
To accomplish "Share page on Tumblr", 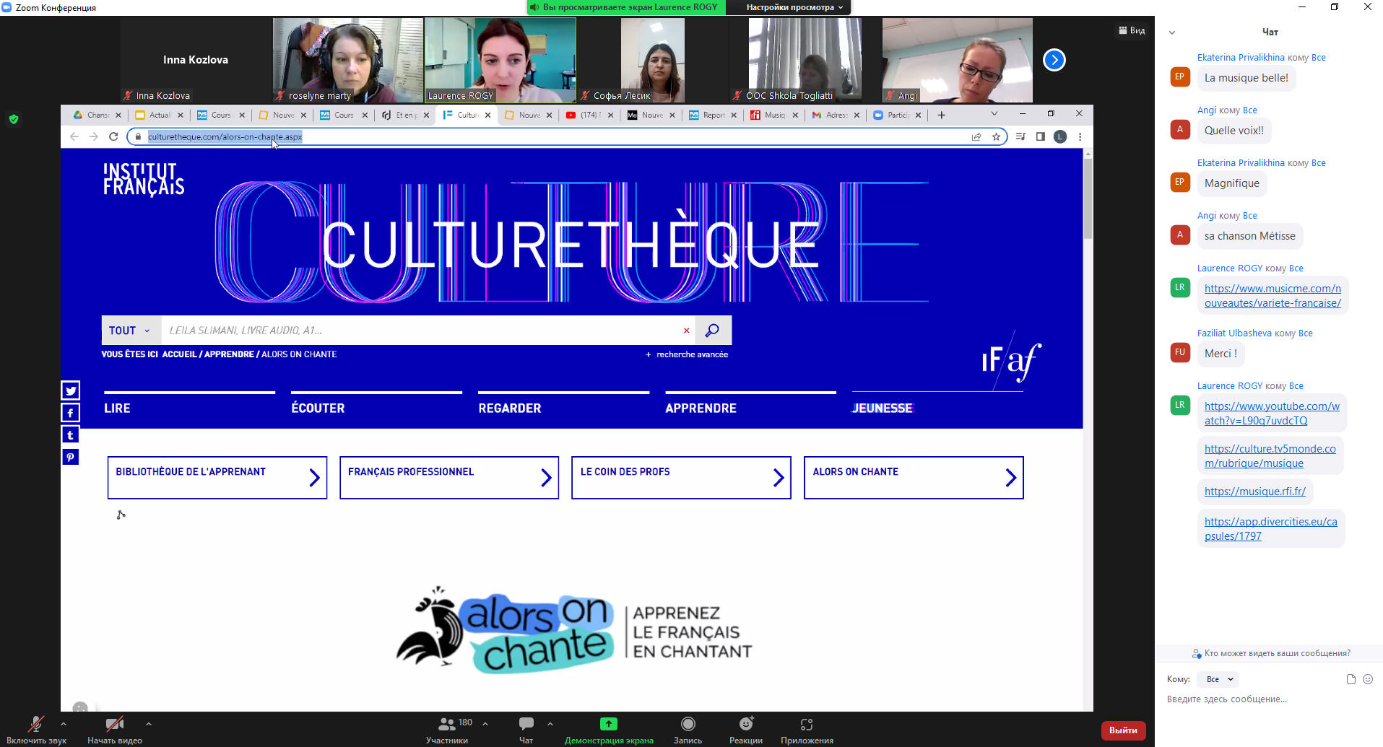I will tap(71, 435).
